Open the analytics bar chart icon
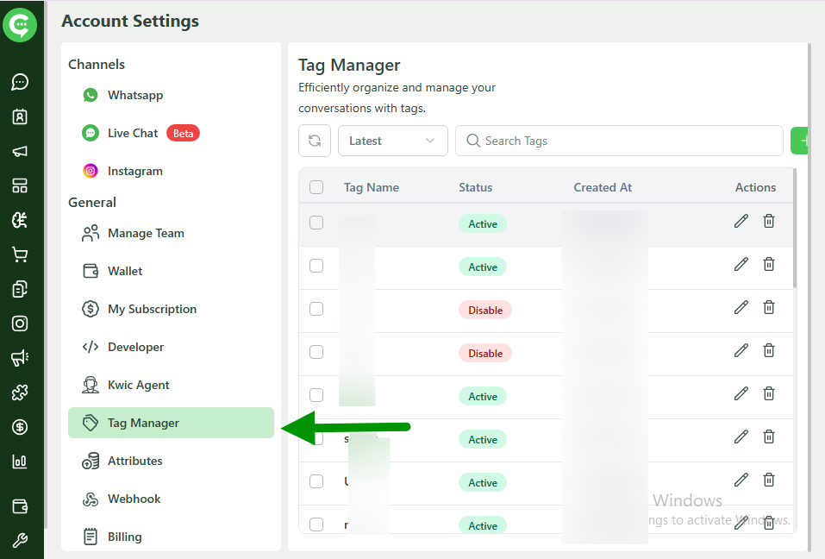The image size is (825, 559). tap(22, 461)
